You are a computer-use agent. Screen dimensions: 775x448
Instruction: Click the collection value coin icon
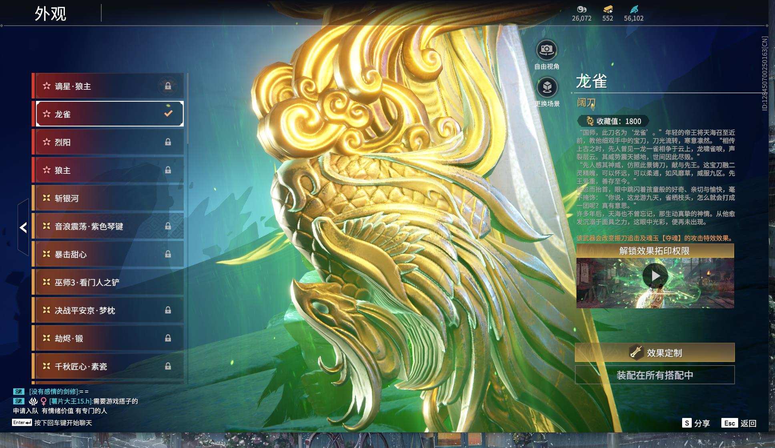click(x=589, y=121)
